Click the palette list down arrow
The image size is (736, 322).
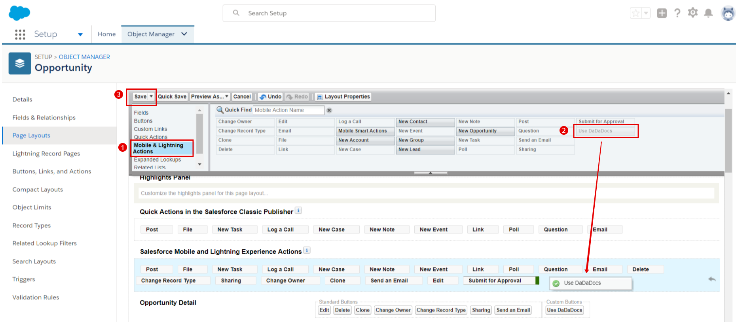click(199, 164)
